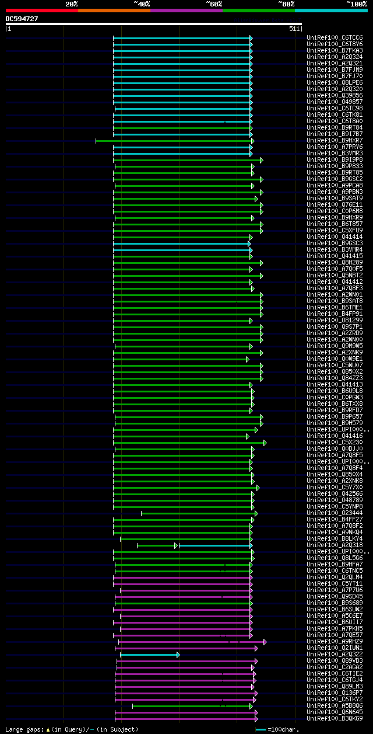Click the UniRef100_B3VMR3 label
373x734 pixels.
[335, 153]
